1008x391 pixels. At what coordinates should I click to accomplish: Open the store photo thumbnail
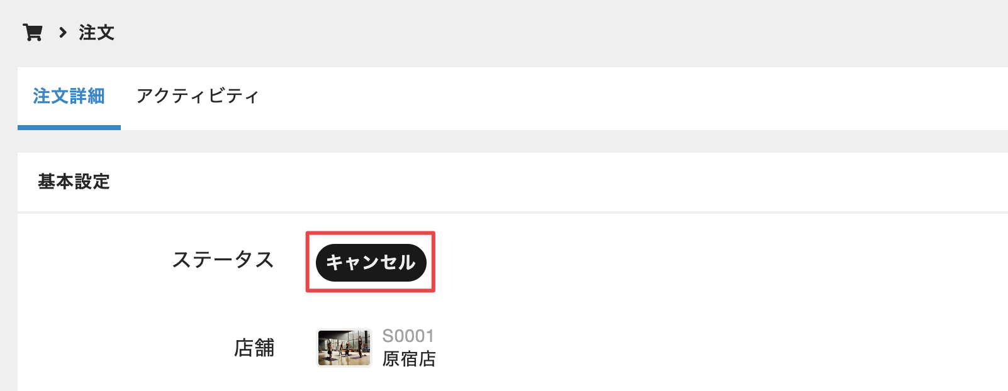344,348
